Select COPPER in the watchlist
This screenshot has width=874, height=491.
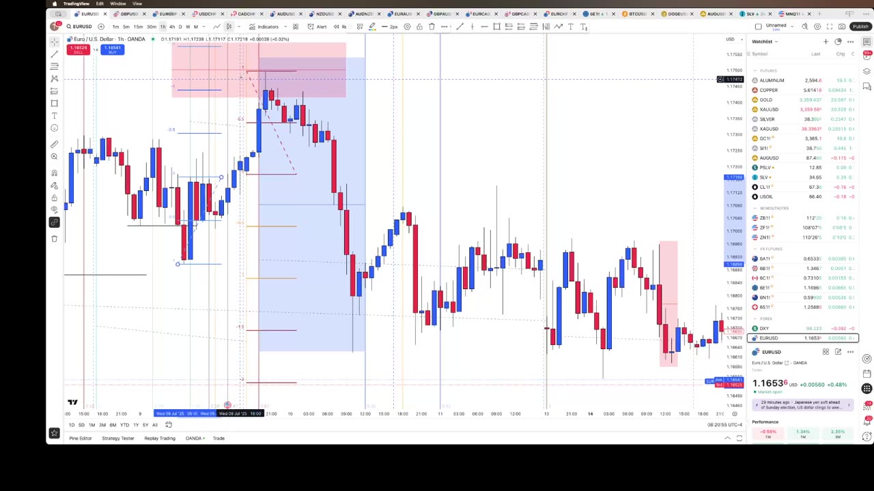point(802,90)
